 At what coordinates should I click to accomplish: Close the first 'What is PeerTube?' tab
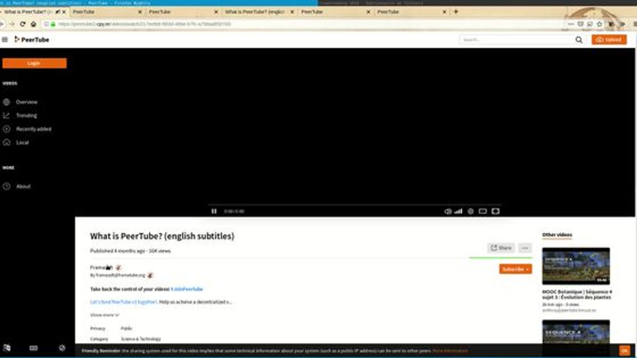(x=64, y=12)
